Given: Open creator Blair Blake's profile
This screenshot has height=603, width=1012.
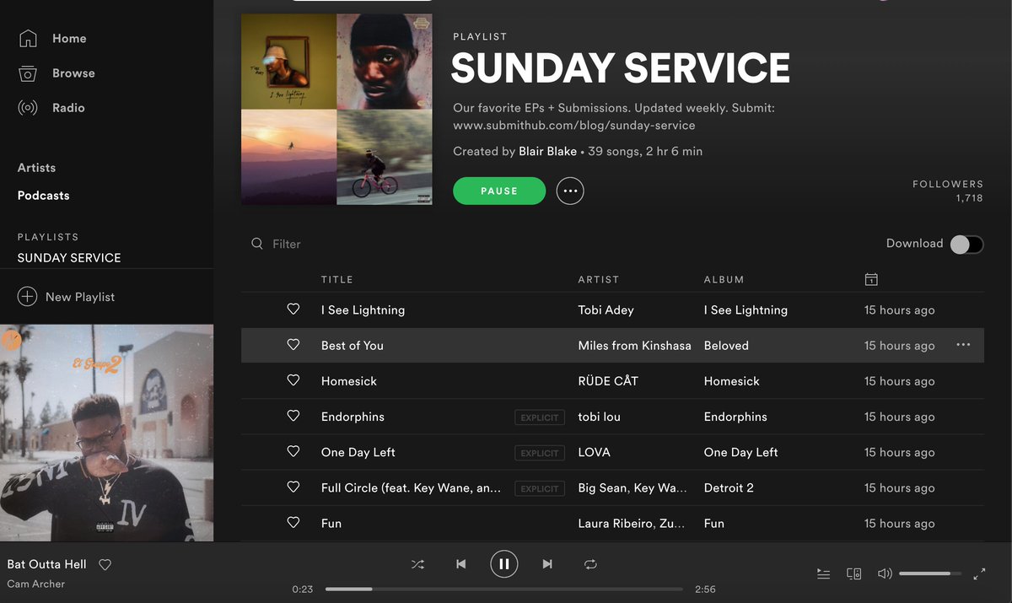Looking at the screenshot, I should click(547, 152).
